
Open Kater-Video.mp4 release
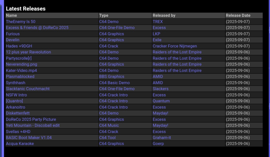[x=21, y=70]
